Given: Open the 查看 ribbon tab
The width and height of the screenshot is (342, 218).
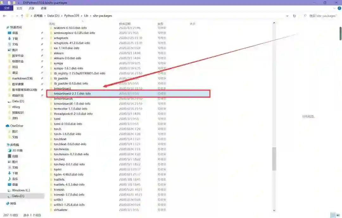Looking at the screenshot, I should [44, 8].
